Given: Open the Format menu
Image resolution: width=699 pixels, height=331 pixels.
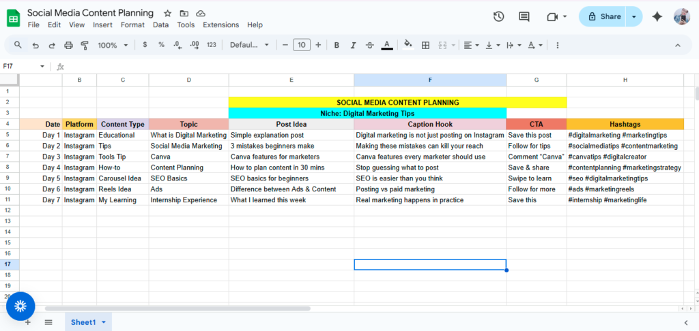Looking at the screenshot, I should (x=132, y=25).
